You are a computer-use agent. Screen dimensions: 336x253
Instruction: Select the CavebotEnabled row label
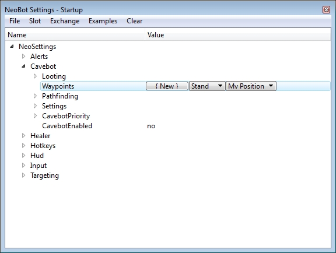67,126
